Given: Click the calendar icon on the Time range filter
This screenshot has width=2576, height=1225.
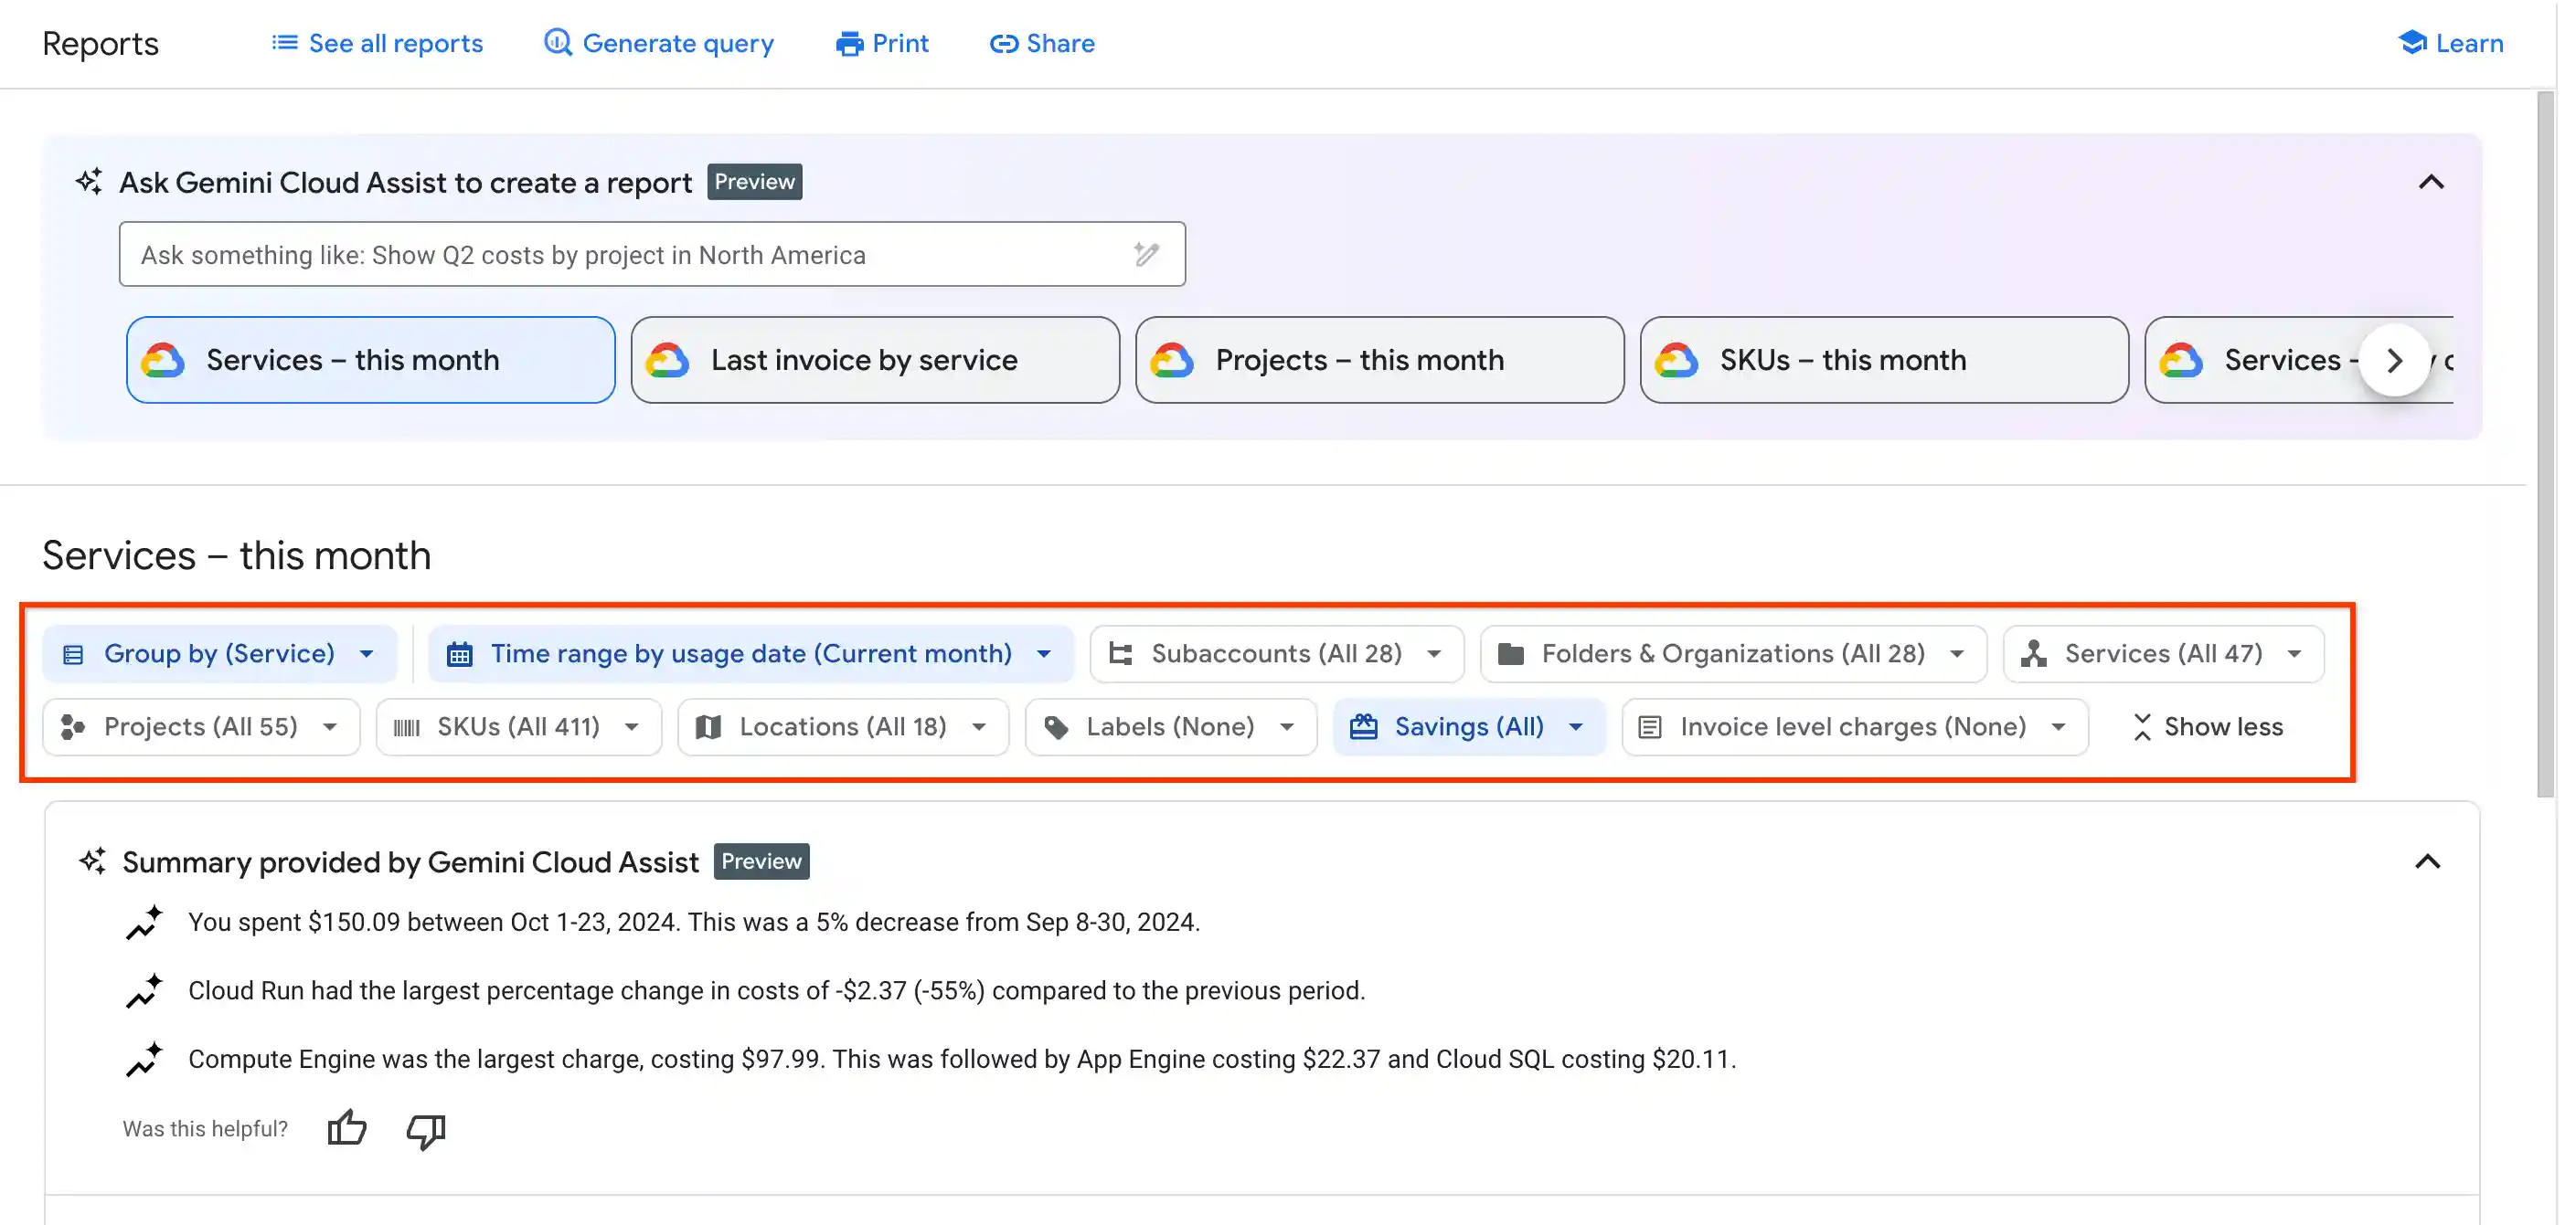Looking at the screenshot, I should [460, 652].
